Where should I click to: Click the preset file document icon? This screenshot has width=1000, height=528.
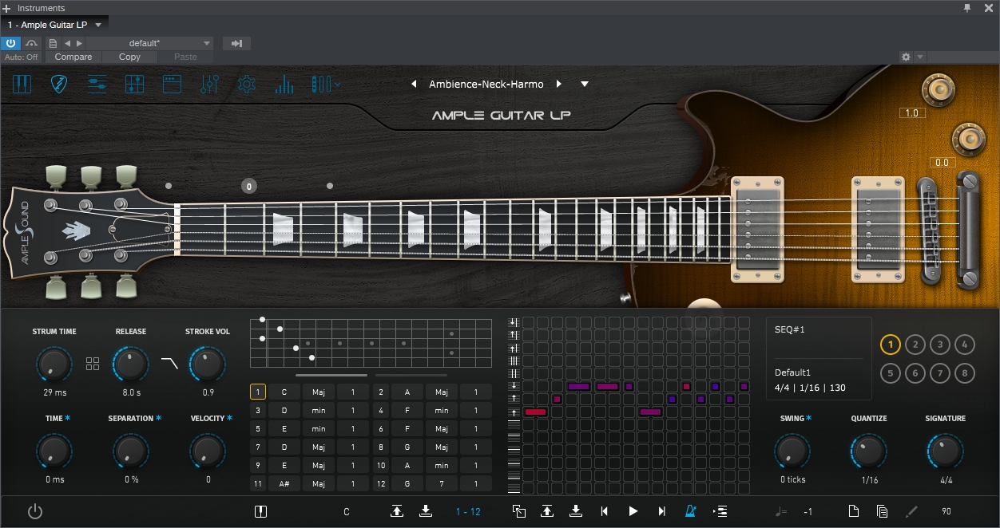tap(53, 43)
